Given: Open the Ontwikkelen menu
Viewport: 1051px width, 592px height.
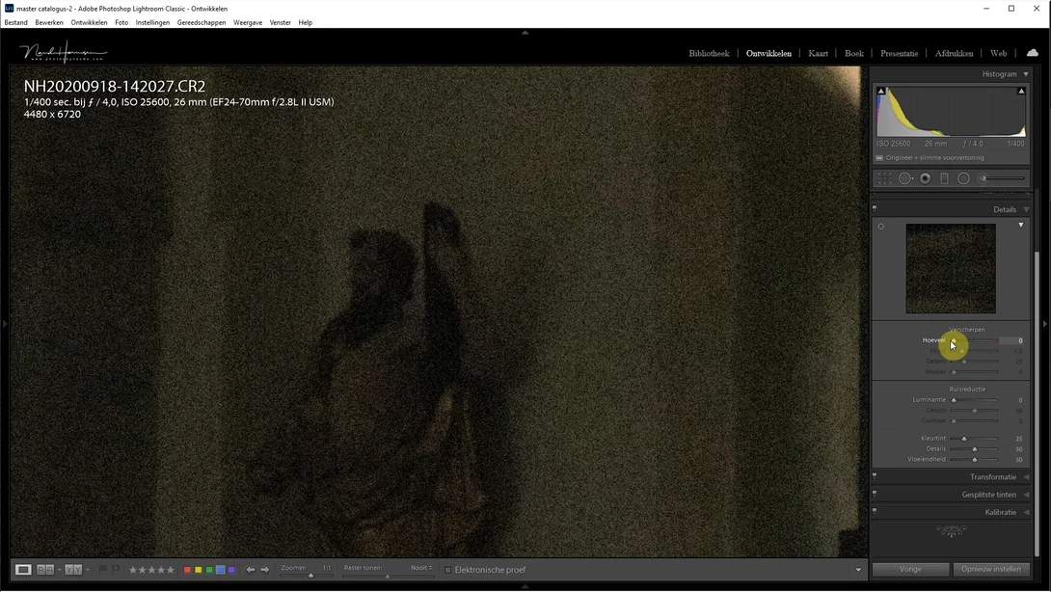Looking at the screenshot, I should pos(89,22).
